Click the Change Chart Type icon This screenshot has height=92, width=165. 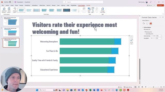(103, 10)
